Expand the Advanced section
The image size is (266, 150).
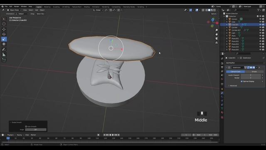[x=234, y=86]
